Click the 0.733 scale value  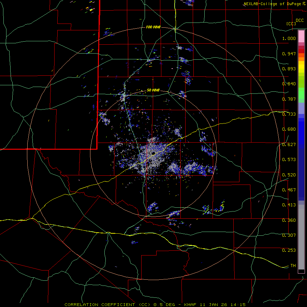tap(289, 114)
